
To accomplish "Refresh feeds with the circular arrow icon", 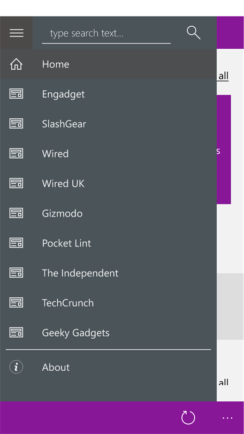I will [x=188, y=417].
